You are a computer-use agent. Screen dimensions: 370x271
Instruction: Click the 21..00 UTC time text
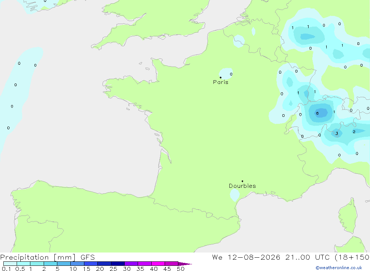307,257
